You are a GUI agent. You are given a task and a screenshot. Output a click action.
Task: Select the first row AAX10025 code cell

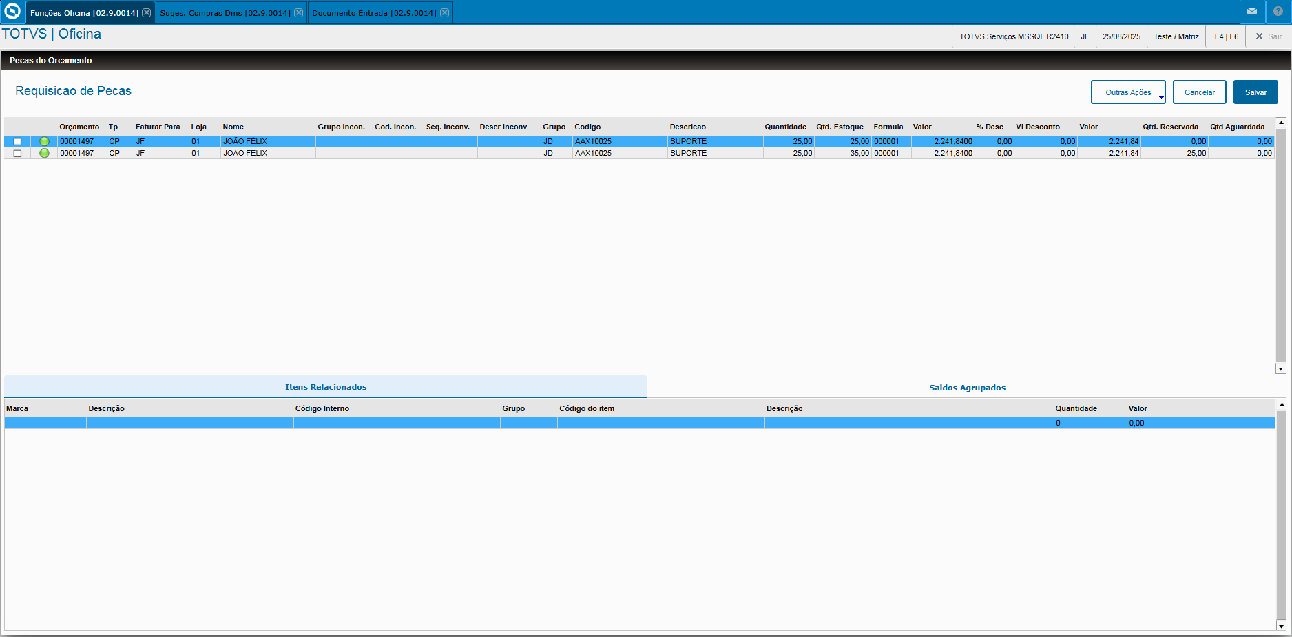click(620, 141)
